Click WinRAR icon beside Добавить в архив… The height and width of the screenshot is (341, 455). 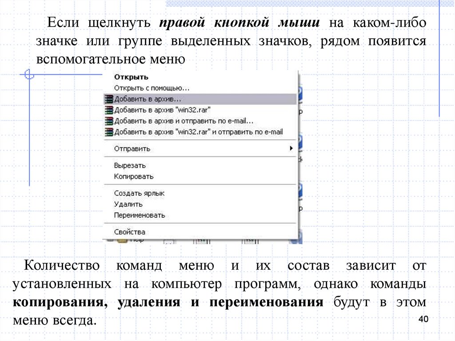tap(109, 99)
